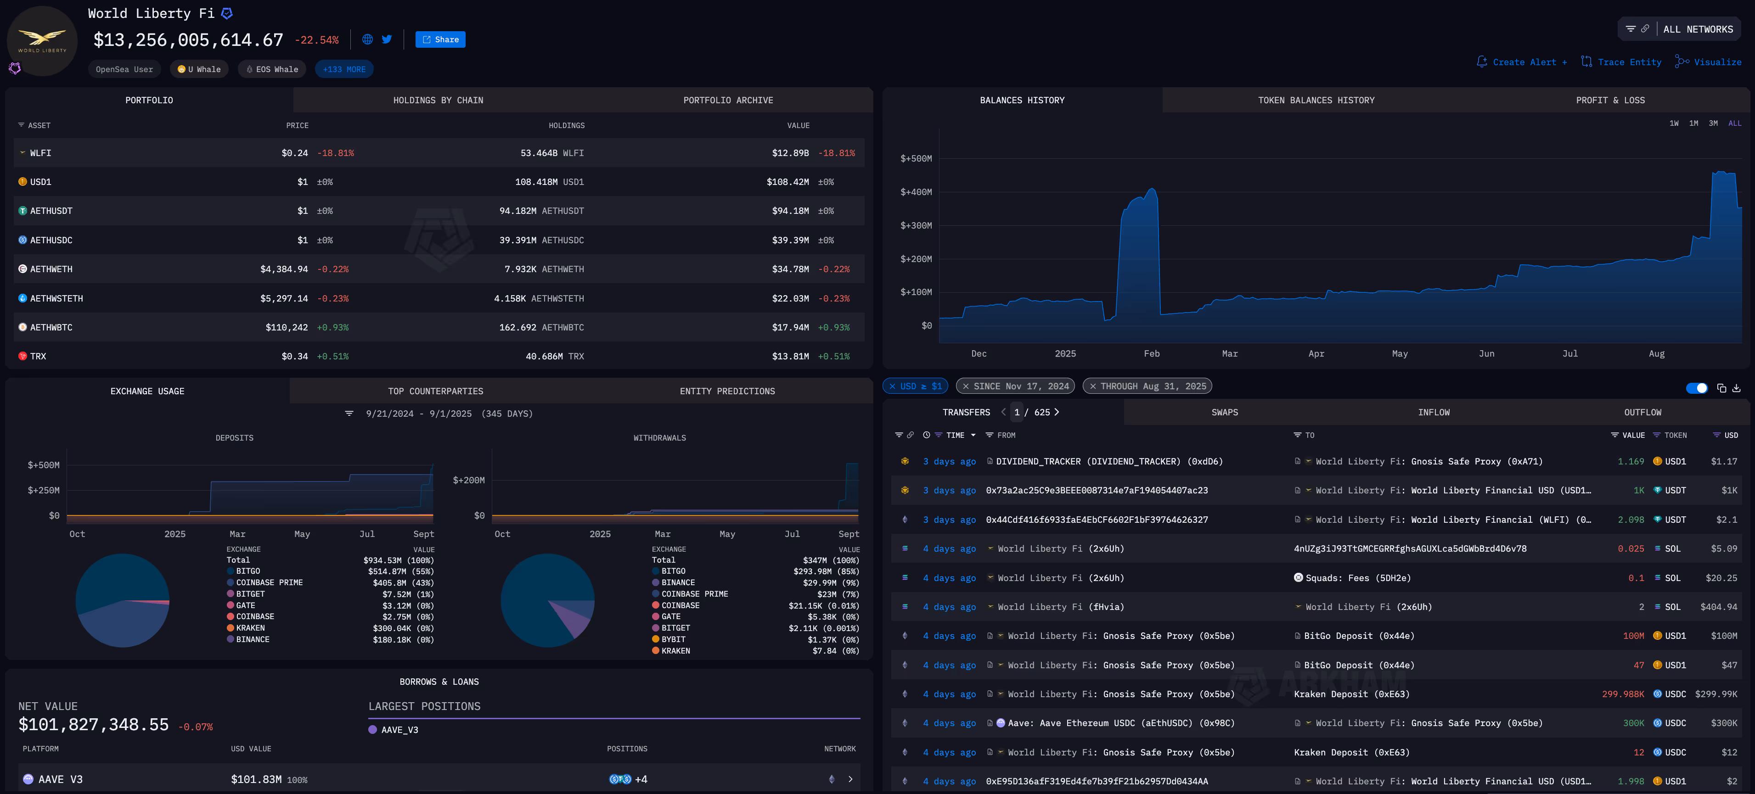
Task: Copy the entity link icon next to ALL NETWORKS
Action: click(x=1645, y=29)
